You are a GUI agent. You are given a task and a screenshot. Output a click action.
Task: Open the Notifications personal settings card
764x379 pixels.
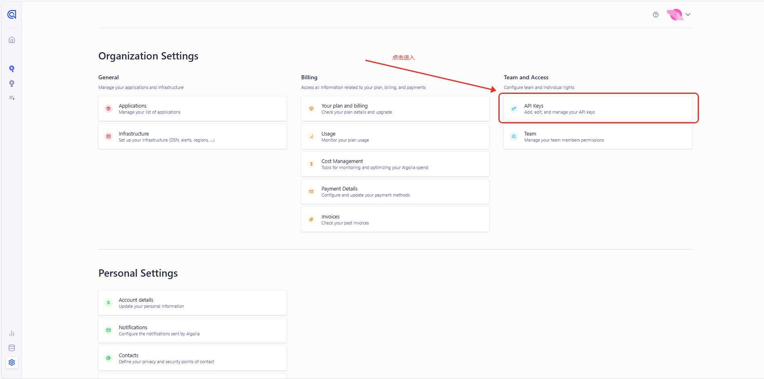pyautogui.click(x=192, y=330)
